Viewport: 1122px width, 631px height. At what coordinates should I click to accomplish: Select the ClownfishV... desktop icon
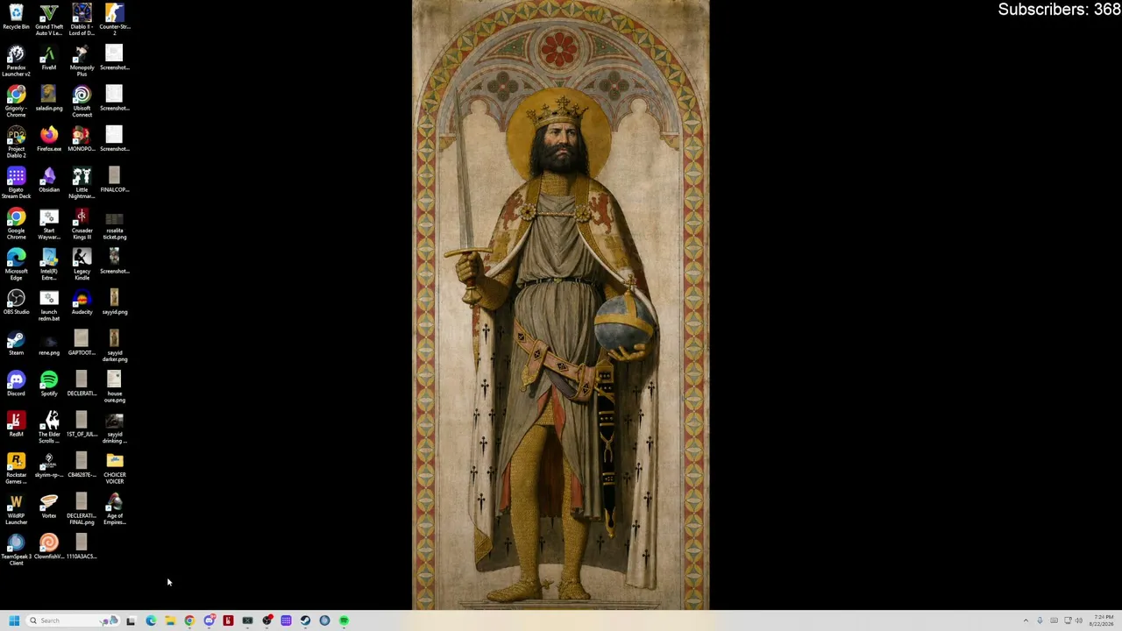coord(49,547)
